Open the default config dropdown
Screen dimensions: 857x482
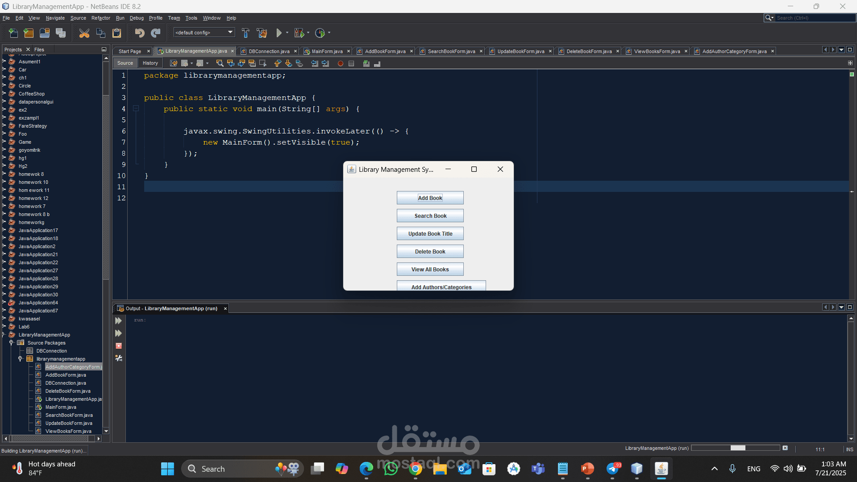tap(204, 33)
